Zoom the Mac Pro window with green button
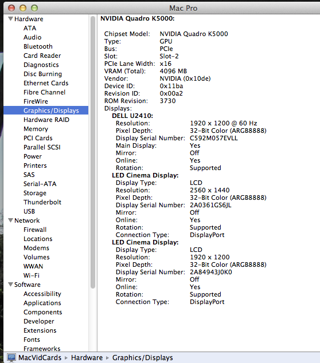320x363 pixels. tap(34, 8)
